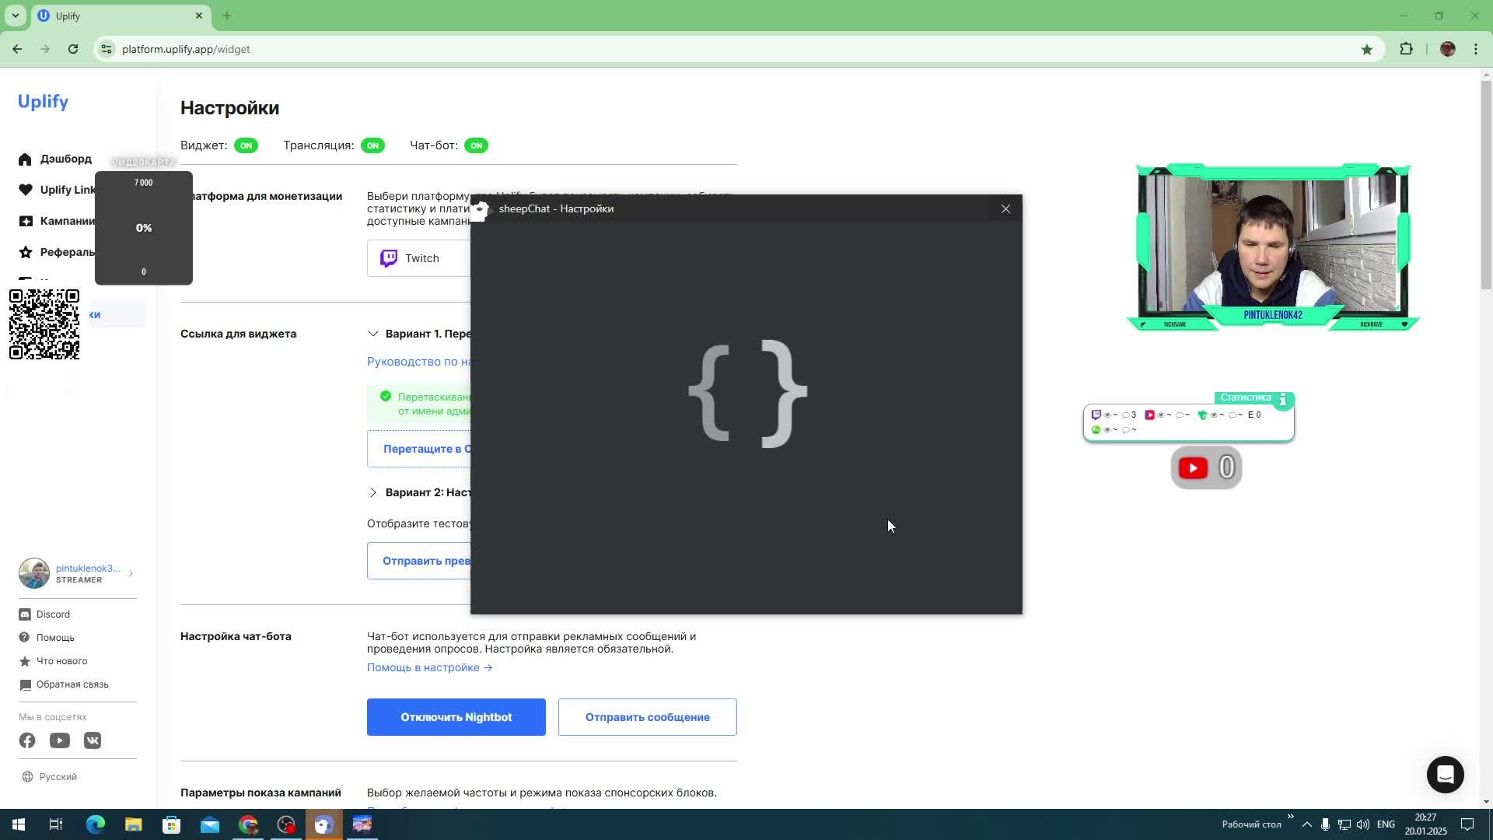Viewport: 1493px width, 840px height.
Task: Open the Кампании sidebar menu item
Action: (x=66, y=221)
